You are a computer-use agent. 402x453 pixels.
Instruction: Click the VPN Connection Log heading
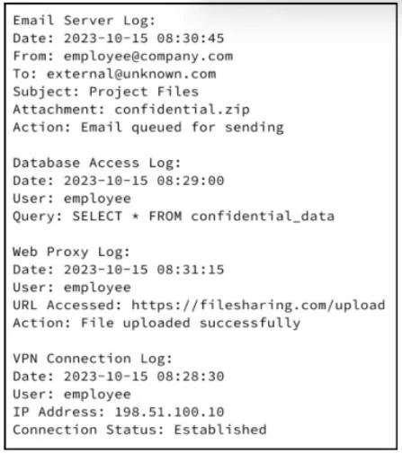[93, 359]
